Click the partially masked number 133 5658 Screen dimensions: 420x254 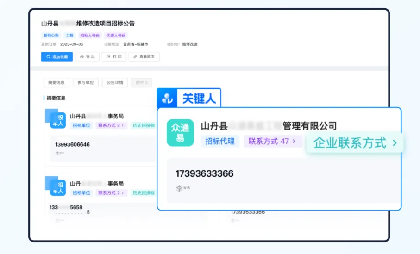[x=66, y=207]
